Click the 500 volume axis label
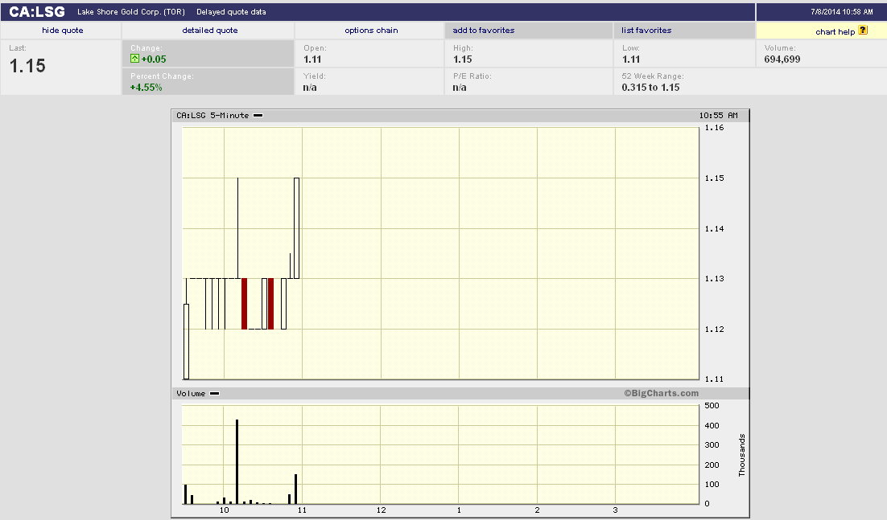The width and height of the screenshot is (887, 520). coord(712,405)
